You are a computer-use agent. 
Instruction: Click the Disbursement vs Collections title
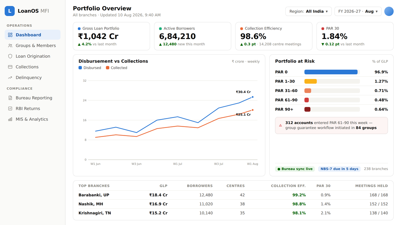point(113,61)
